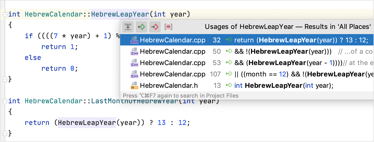
Task: Click the C++ file icon on line 32 row
Action: click(134, 40)
